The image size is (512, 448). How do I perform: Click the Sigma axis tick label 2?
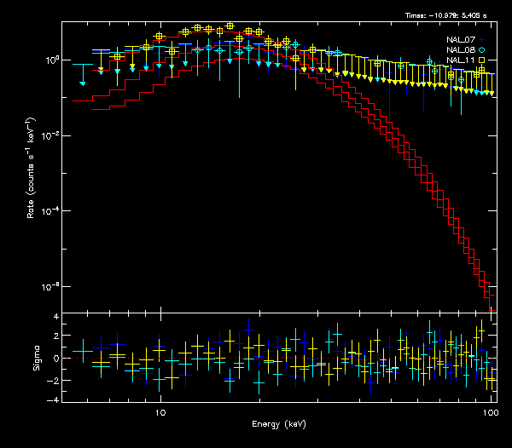coord(55,337)
